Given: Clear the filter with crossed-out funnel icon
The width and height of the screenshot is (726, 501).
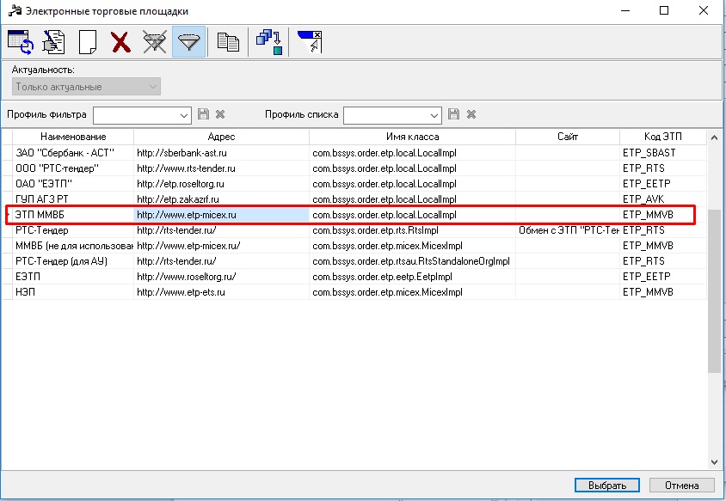Looking at the screenshot, I should tap(154, 42).
